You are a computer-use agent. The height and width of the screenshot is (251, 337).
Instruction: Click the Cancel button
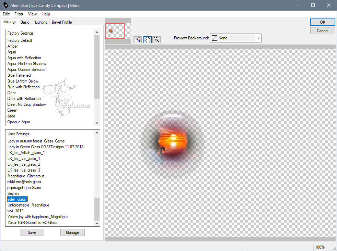[322, 31]
